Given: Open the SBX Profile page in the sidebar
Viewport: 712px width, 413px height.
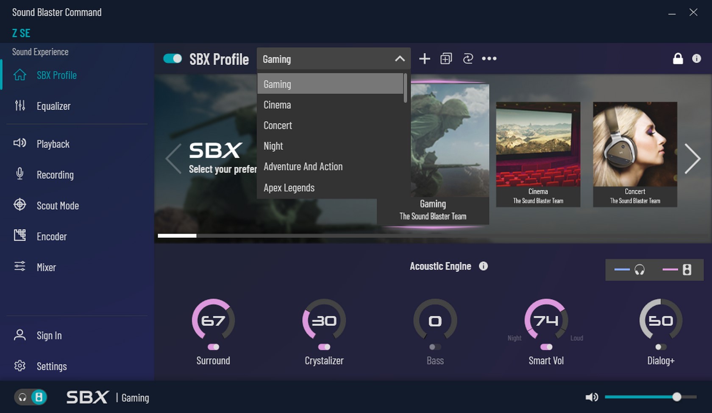Looking at the screenshot, I should point(56,75).
